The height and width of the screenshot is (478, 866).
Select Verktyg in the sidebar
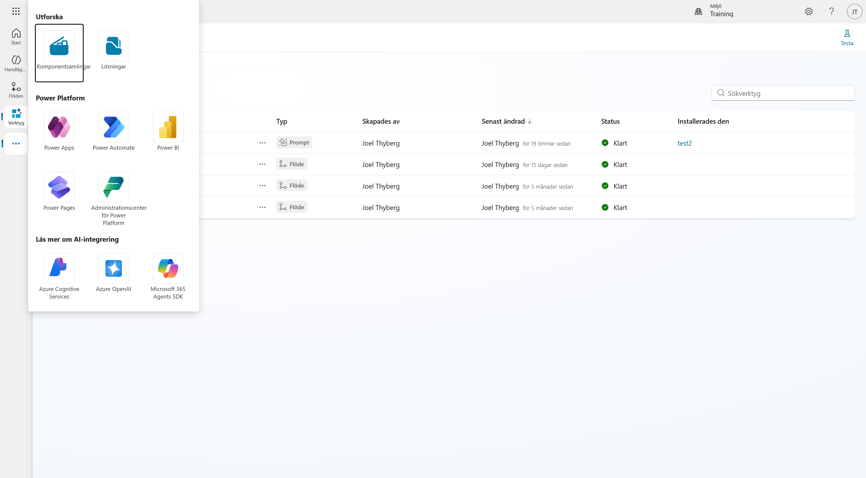click(16, 117)
